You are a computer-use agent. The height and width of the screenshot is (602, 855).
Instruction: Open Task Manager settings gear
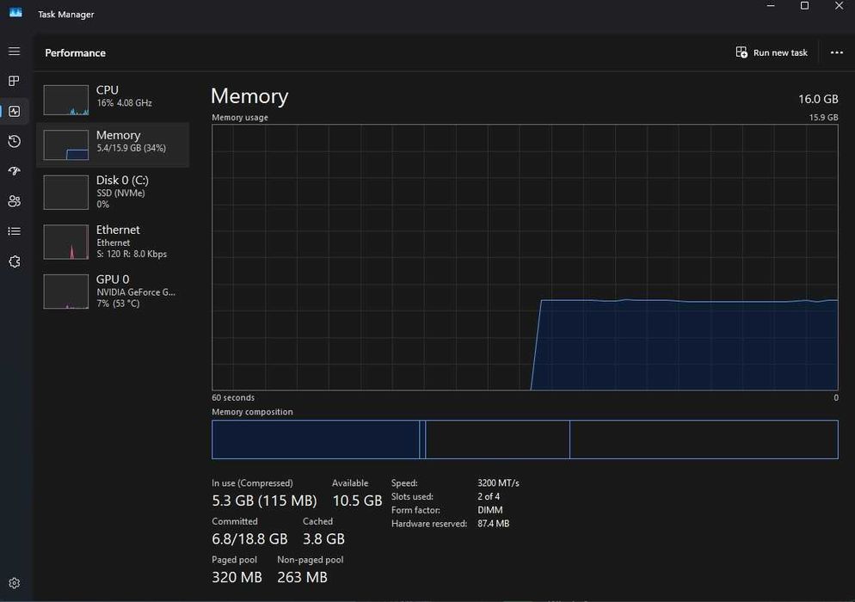pos(14,583)
